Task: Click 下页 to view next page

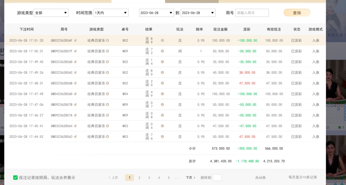Action: (x=189, y=177)
